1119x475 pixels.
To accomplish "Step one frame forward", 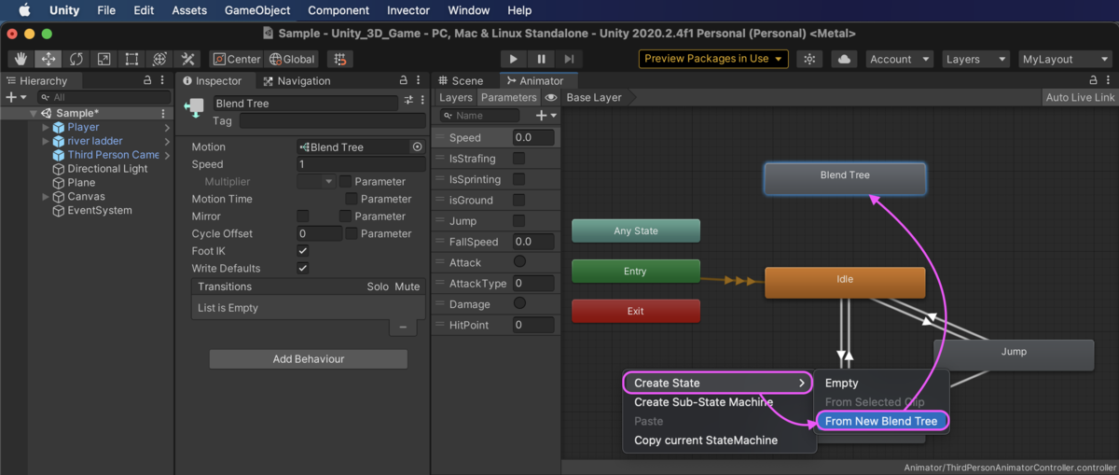I will pos(569,59).
